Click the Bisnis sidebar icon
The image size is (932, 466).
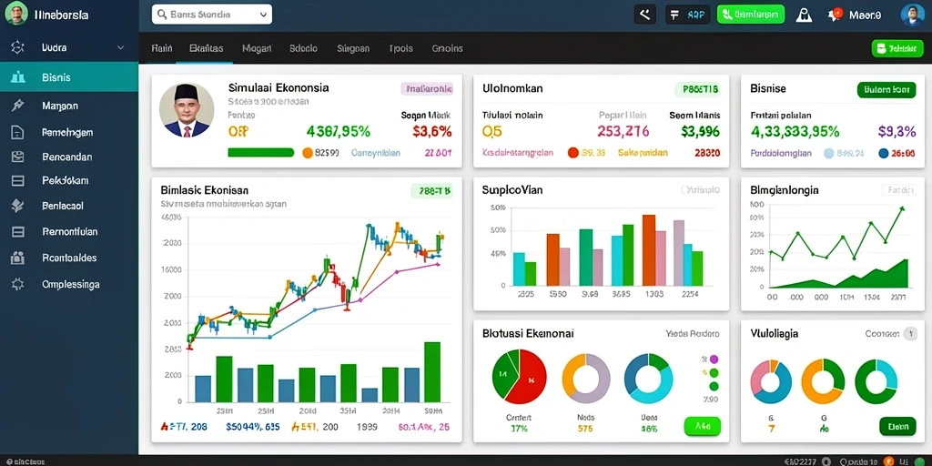18,77
